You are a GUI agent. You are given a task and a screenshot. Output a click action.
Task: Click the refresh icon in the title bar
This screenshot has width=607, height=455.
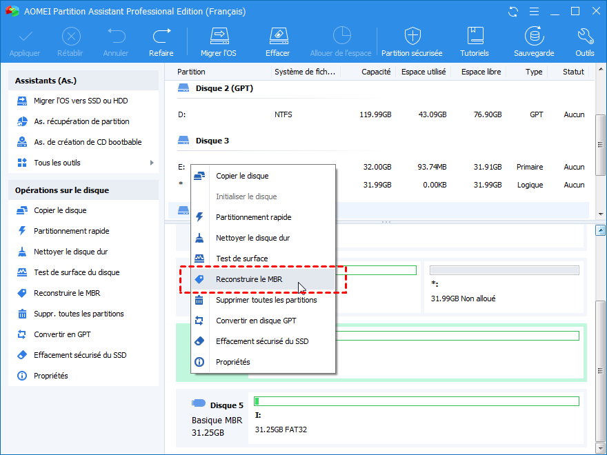513,12
